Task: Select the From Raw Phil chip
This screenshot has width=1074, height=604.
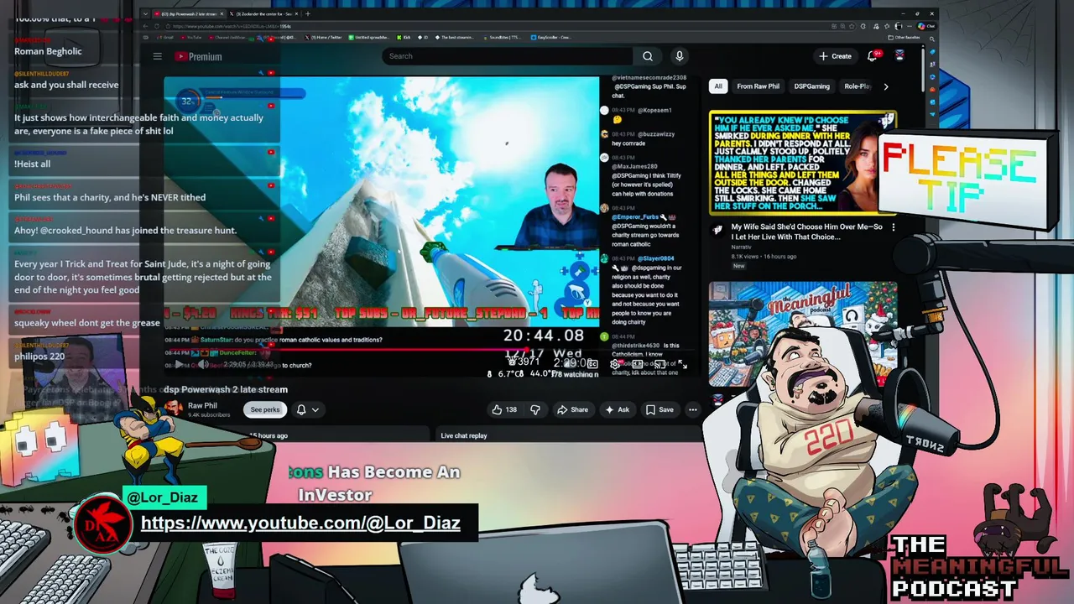Action: (758, 86)
